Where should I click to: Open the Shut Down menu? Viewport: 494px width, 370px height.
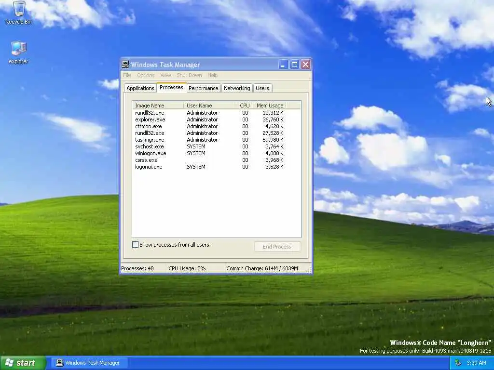[189, 75]
